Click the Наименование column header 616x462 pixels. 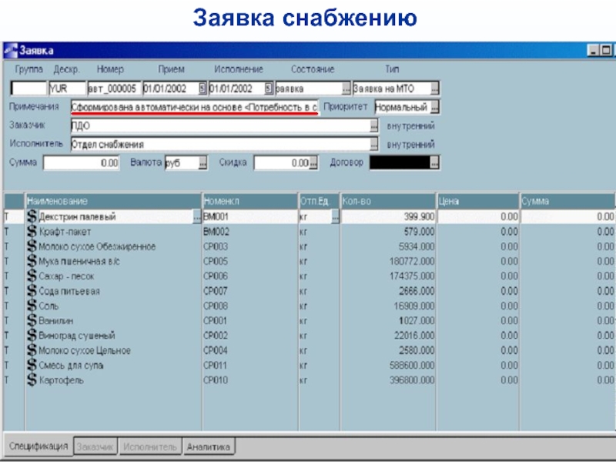pos(113,201)
